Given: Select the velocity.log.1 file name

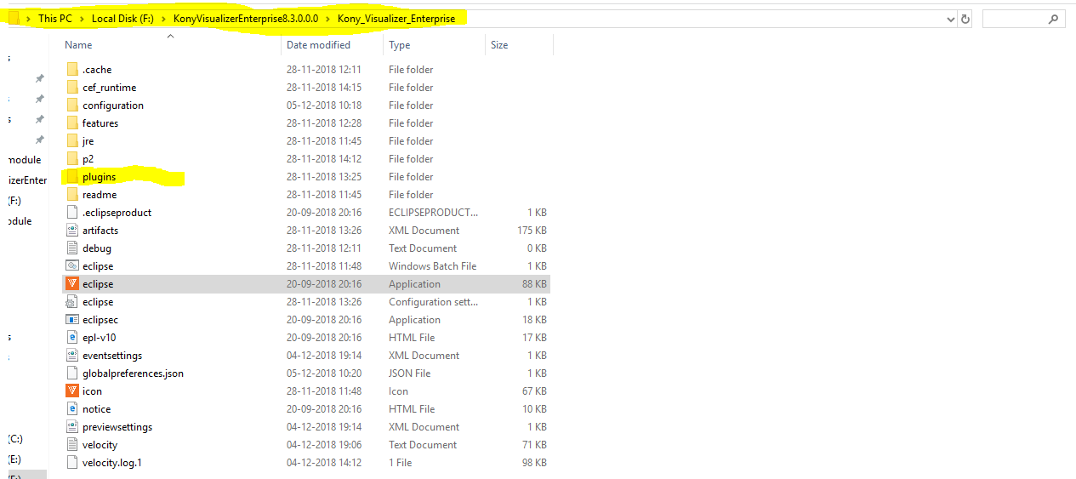Looking at the screenshot, I should click(112, 463).
